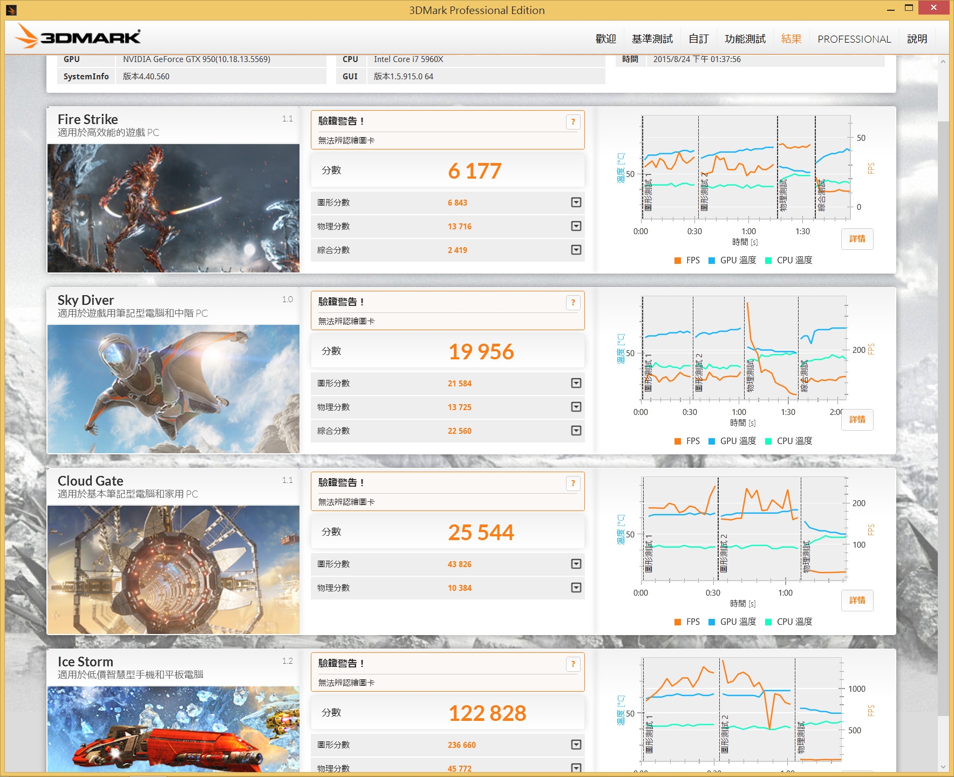Viewport: 954px width, 777px height.
Task: Expand Cloud Gate 圖形分數 43 826 row
Action: click(x=576, y=564)
